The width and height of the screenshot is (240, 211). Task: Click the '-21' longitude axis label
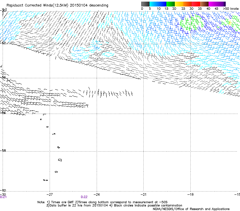(143, 194)
